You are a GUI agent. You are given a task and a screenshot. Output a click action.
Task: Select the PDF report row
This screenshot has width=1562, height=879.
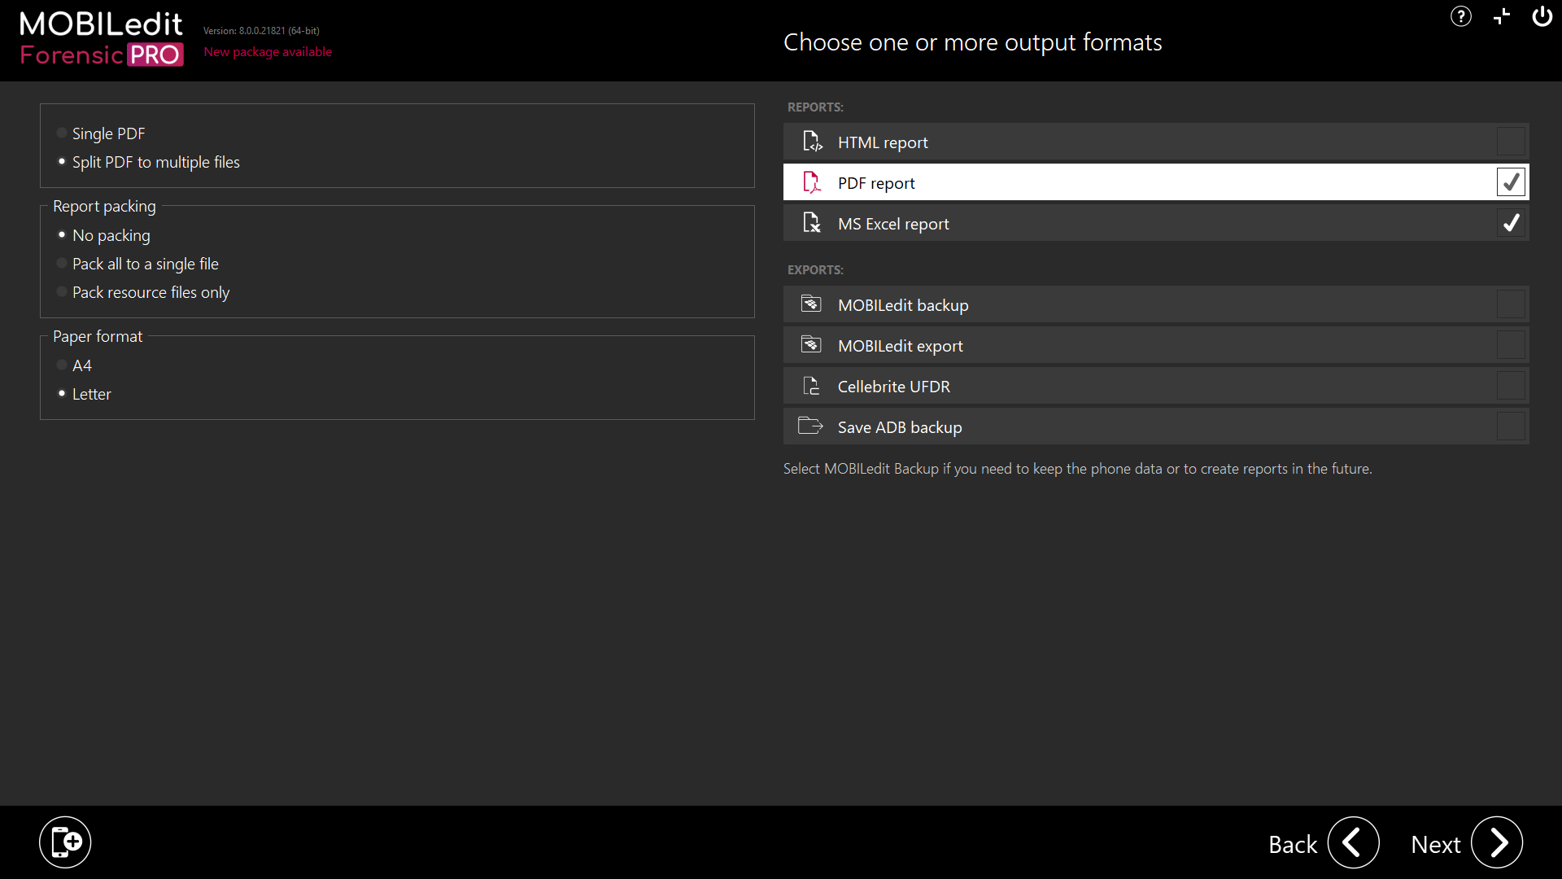click(x=1139, y=182)
